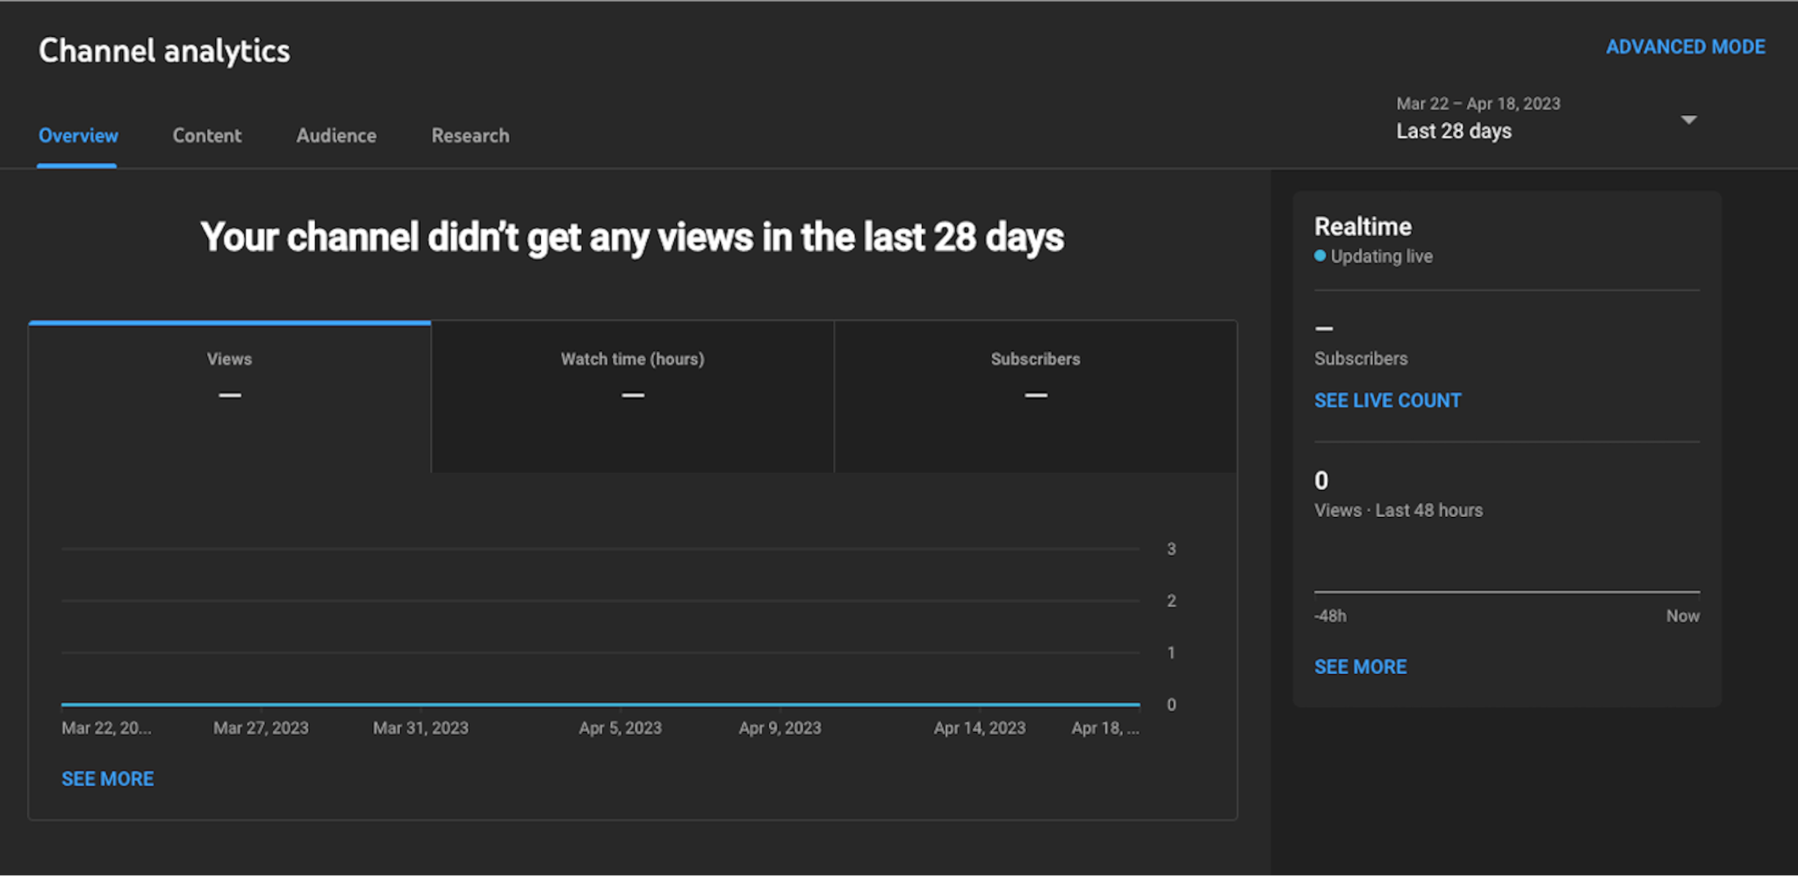1798x876 pixels.
Task: Enable Advanced Mode
Action: (x=1686, y=47)
